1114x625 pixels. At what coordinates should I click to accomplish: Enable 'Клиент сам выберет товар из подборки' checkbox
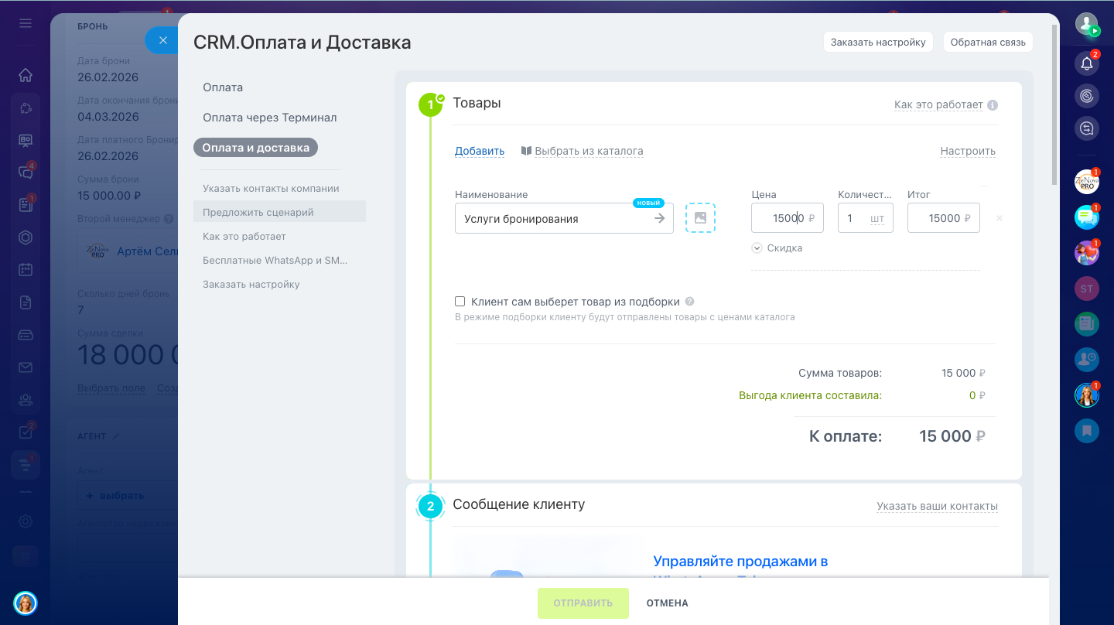[460, 302]
